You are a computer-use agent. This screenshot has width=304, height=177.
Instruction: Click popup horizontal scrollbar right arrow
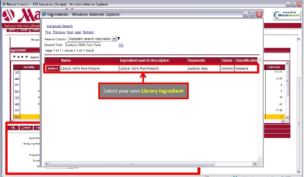(255, 163)
